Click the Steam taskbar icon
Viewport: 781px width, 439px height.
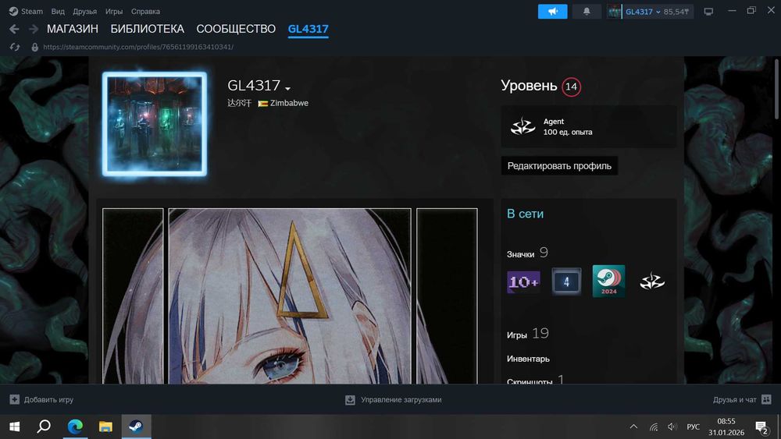[x=136, y=427]
